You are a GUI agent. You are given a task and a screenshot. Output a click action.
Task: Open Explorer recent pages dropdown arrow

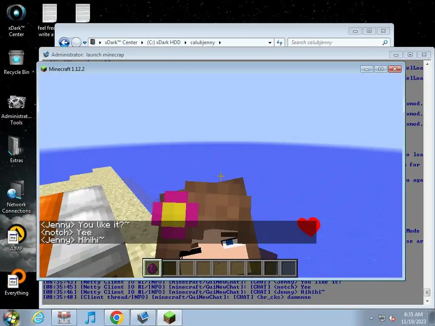(x=85, y=43)
